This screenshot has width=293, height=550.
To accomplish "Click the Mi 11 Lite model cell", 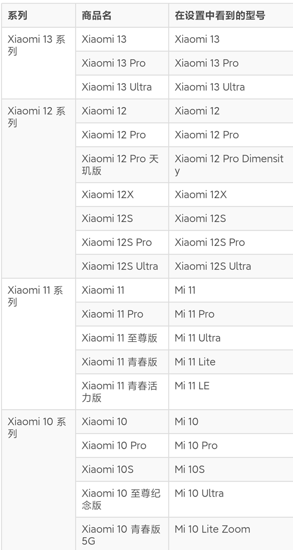I will coord(195,362).
